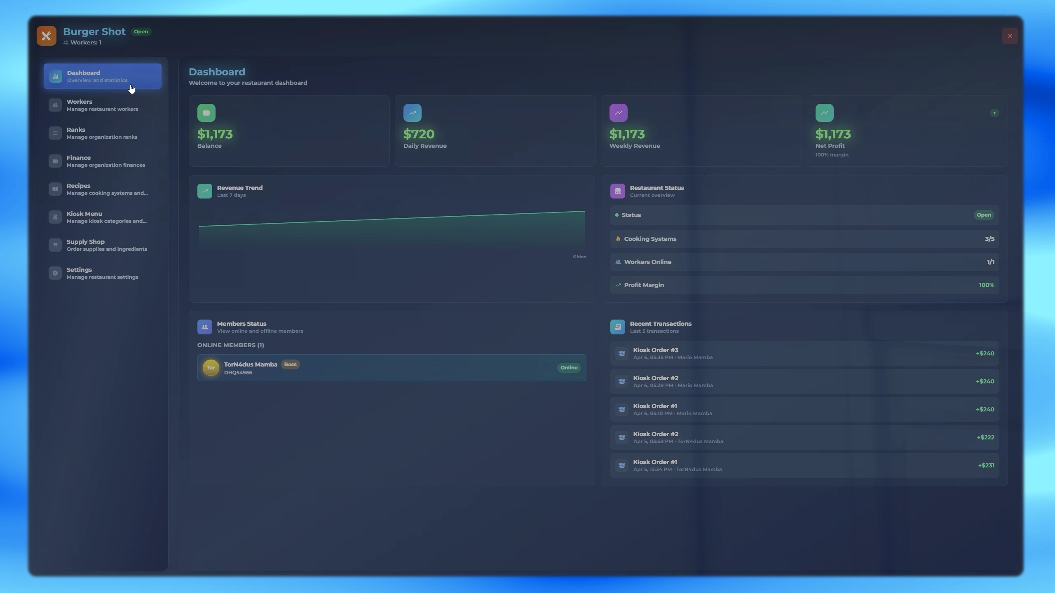Click the Profit Margin 100% row

pos(804,285)
